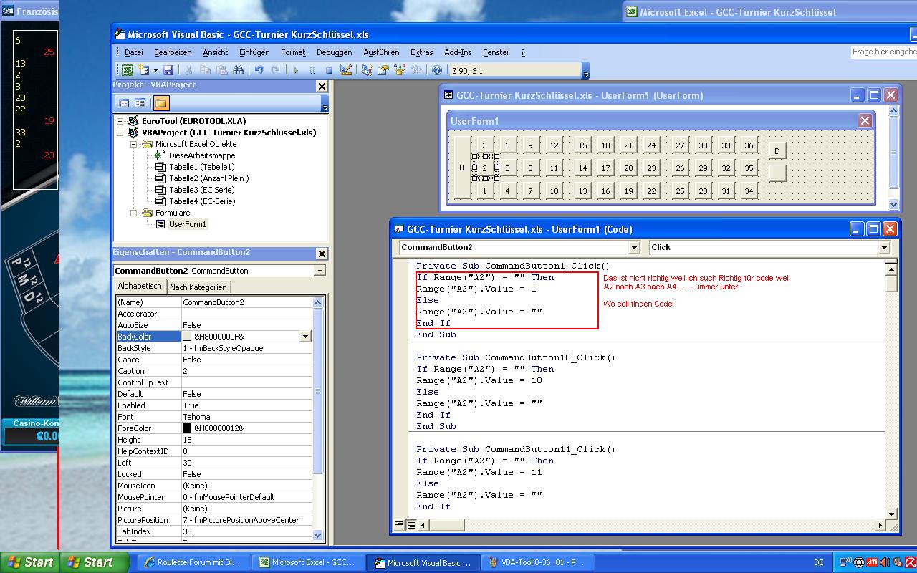Select DieseArbeitsmappe in project tree
Image resolution: width=917 pixels, height=573 pixels.
pos(202,155)
